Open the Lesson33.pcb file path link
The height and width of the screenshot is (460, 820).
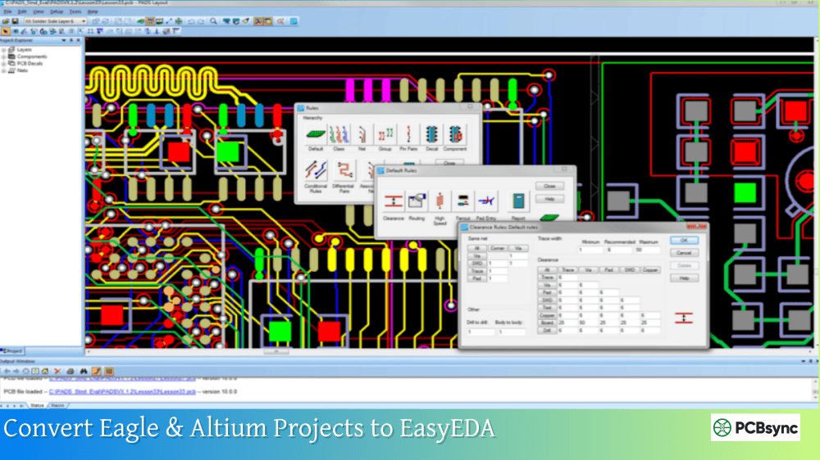[x=122, y=392]
